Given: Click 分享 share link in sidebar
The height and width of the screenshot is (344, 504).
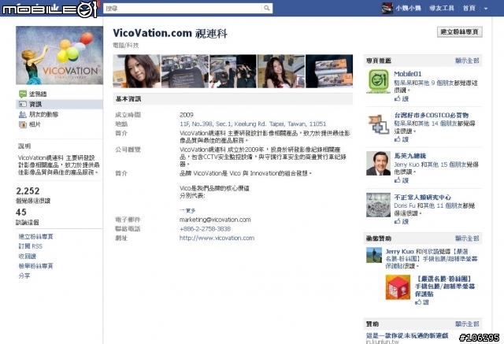Looking at the screenshot, I should coord(24,276).
